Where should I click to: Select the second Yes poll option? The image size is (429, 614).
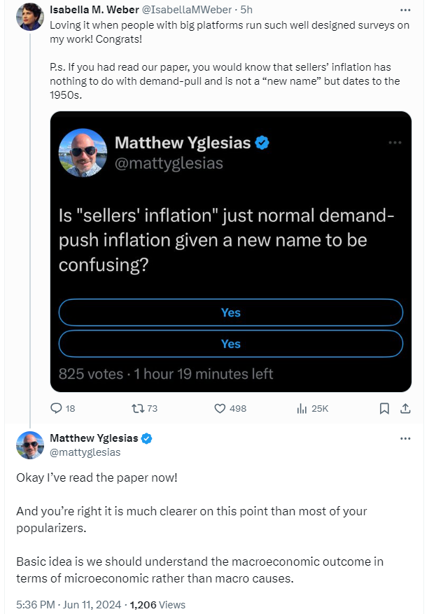pyautogui.click(x=230, y=344)
